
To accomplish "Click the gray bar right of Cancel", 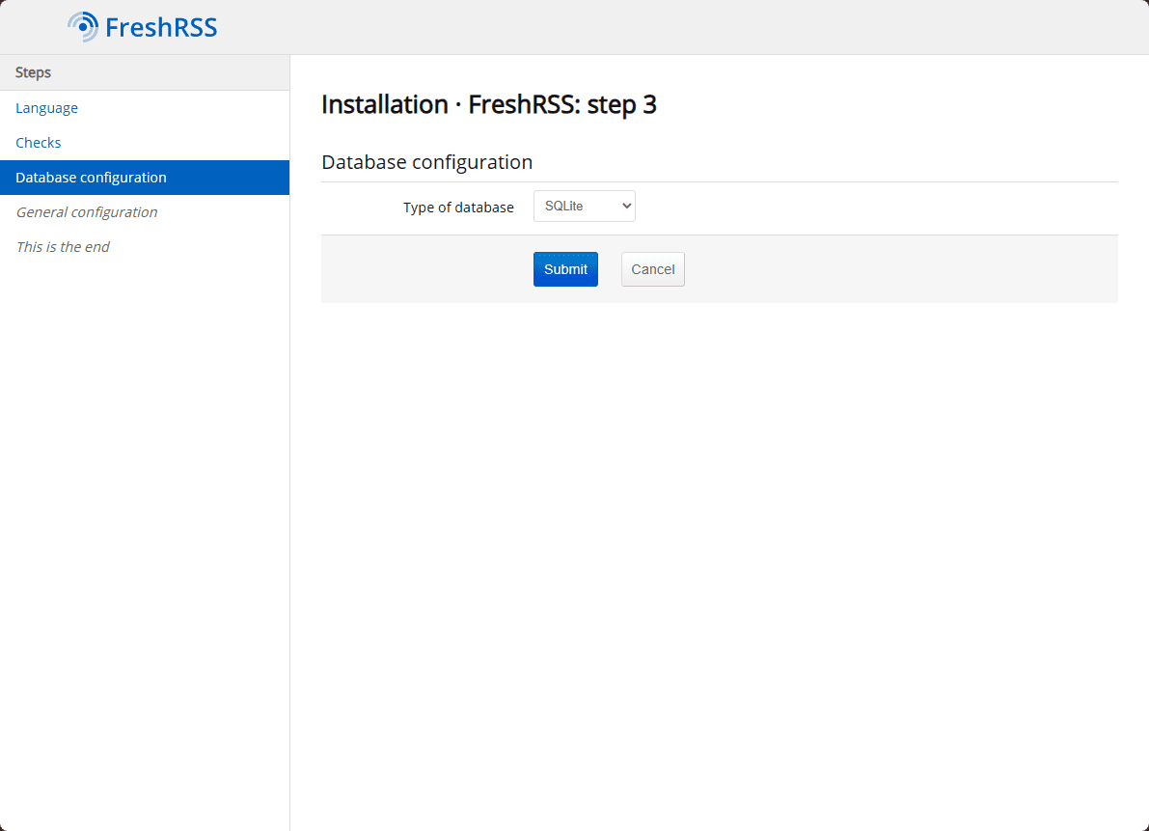I will pyautogui.click(x=897, y=269).
